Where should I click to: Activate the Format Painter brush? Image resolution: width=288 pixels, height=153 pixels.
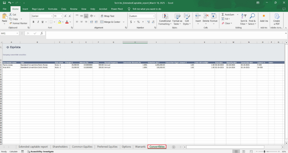click(x=11, y=23)
